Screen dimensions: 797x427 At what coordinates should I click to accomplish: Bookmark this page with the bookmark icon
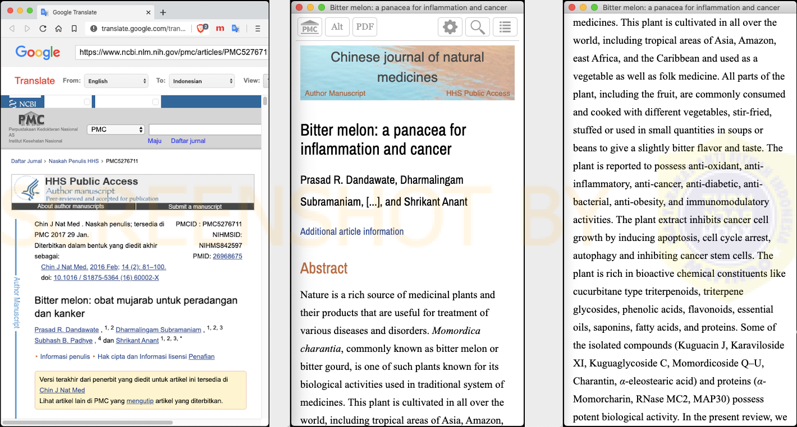[x=74, y=29]
